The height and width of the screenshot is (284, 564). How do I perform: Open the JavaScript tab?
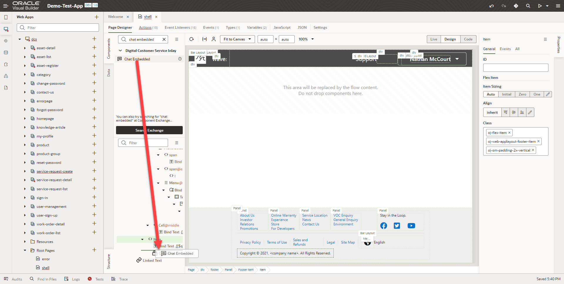282,28
